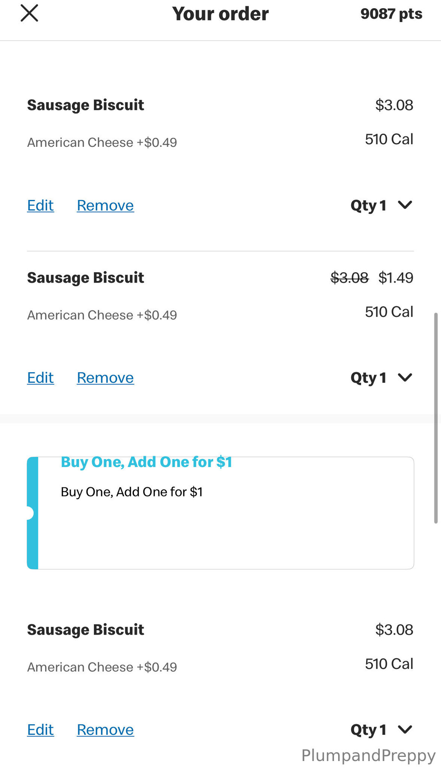Edit the discounted $1.49 Sausage Biscuit
This screenshot has width=441, height=770.
point(40,378)
